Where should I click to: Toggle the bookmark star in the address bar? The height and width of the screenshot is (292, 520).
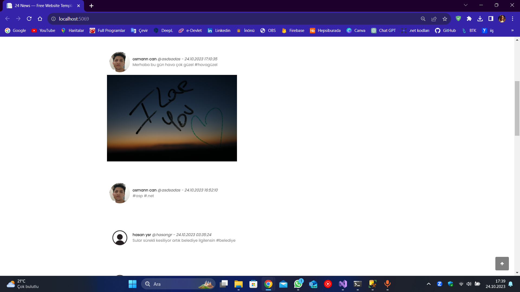pyautogui.click(x=445, y=19)
